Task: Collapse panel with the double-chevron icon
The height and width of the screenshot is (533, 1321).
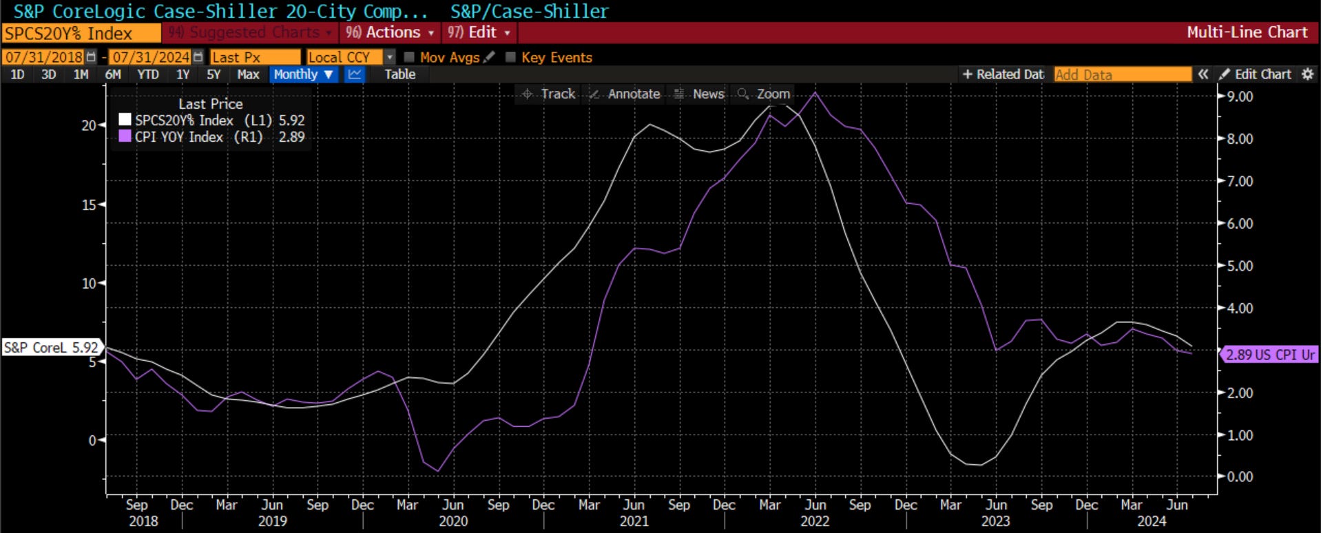Action: tap(1203, 74)
